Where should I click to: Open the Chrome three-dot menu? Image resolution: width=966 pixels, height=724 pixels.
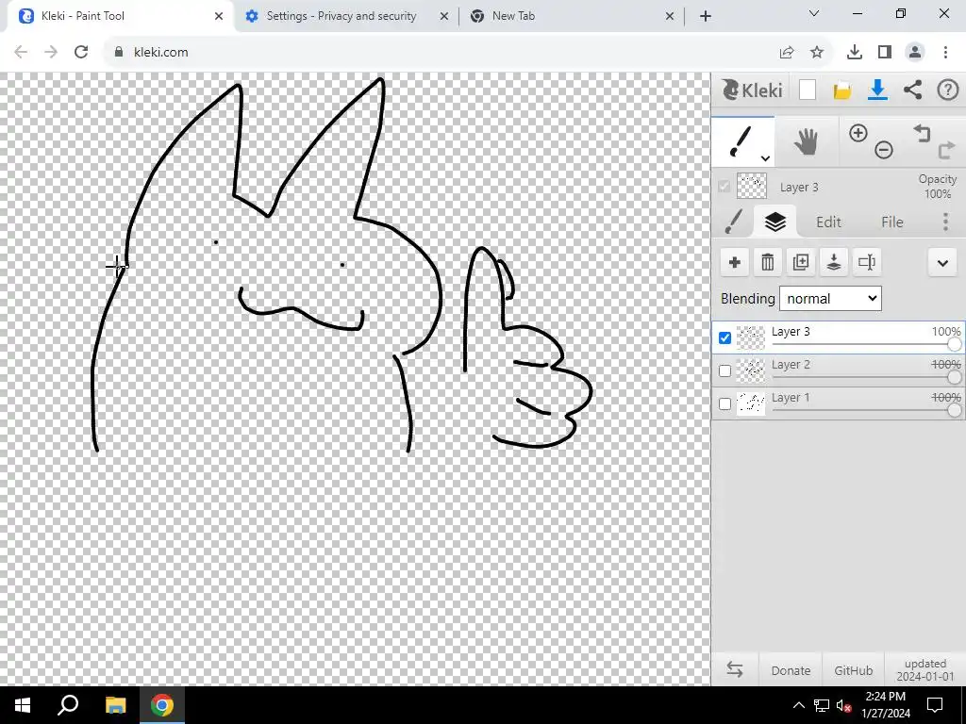point(945,53)
